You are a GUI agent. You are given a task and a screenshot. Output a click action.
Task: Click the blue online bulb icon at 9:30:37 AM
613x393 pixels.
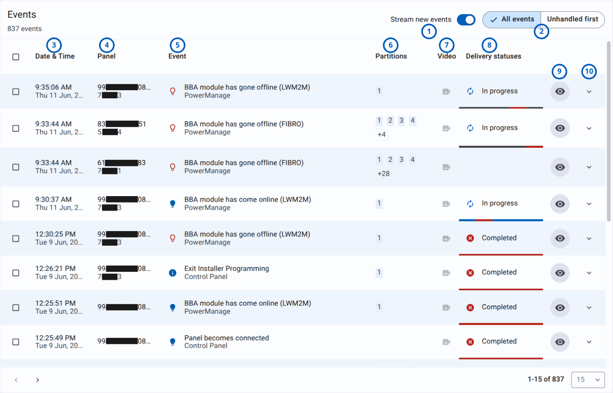(173, 204)
